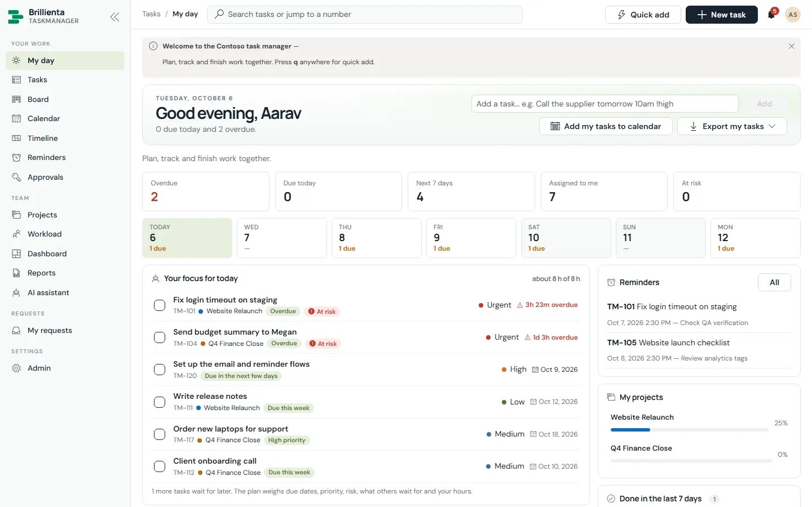Choose the MON 12 day tile
The image size is (812, 507).
pyautogui.click(x=755, y=238)
